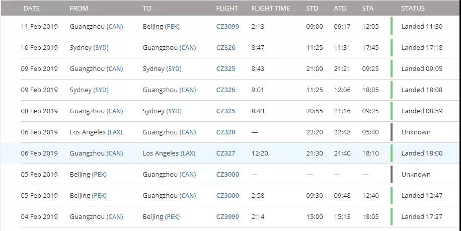Click the PEK destination code on 11 Feb
The width and height of the screenshot is (461, 231).
pyautogui.click(x=172, y=27)
